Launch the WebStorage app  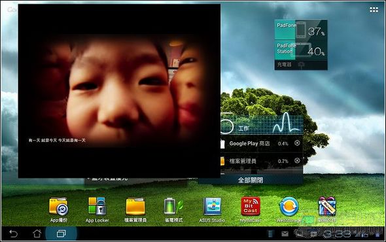point(289,209)
